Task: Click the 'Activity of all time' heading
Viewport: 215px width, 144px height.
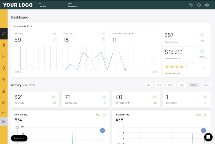Action: pyautogui.click(x=23, y=85)
